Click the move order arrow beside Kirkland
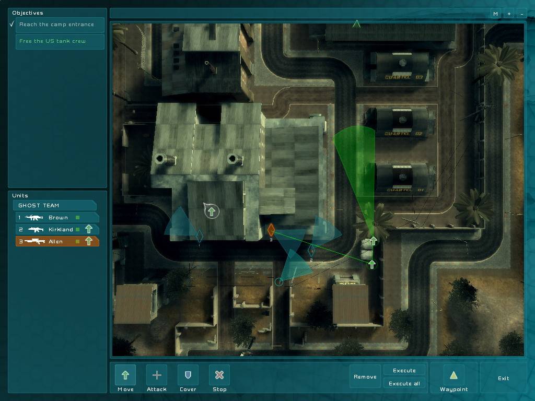Viewport: 535px width, 401px height. point(89,229)
